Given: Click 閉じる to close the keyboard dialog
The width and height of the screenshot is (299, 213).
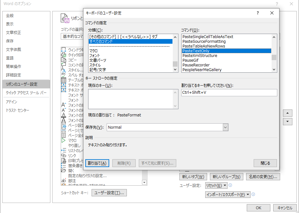Looking at the screenshot, I should [265, 163].
